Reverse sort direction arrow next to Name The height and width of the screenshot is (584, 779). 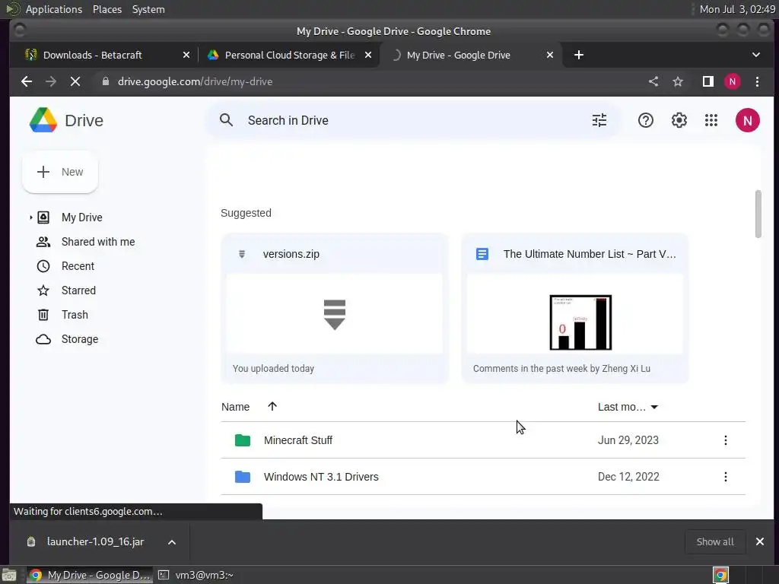pos(272,406)
